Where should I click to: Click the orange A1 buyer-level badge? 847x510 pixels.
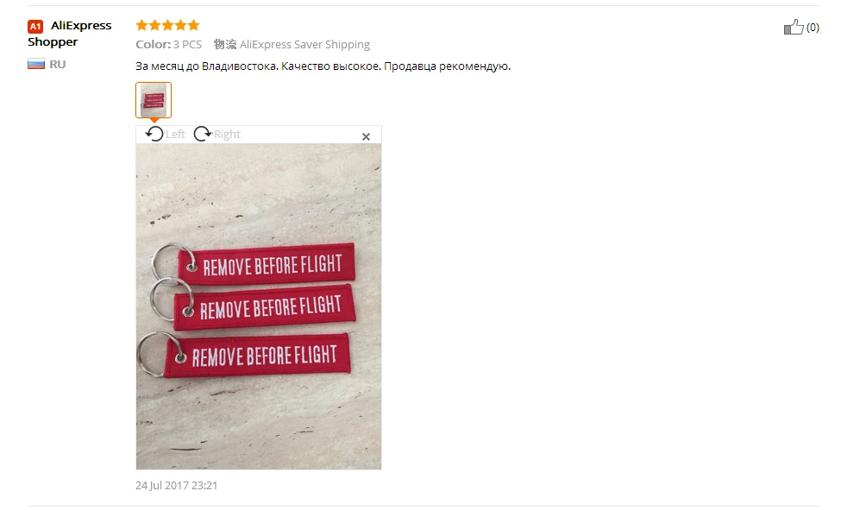pyautogui.click(x=35, y=26)
